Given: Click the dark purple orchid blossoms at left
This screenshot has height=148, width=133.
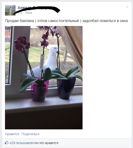Looking at the screenshot, I should coord(22,44).
